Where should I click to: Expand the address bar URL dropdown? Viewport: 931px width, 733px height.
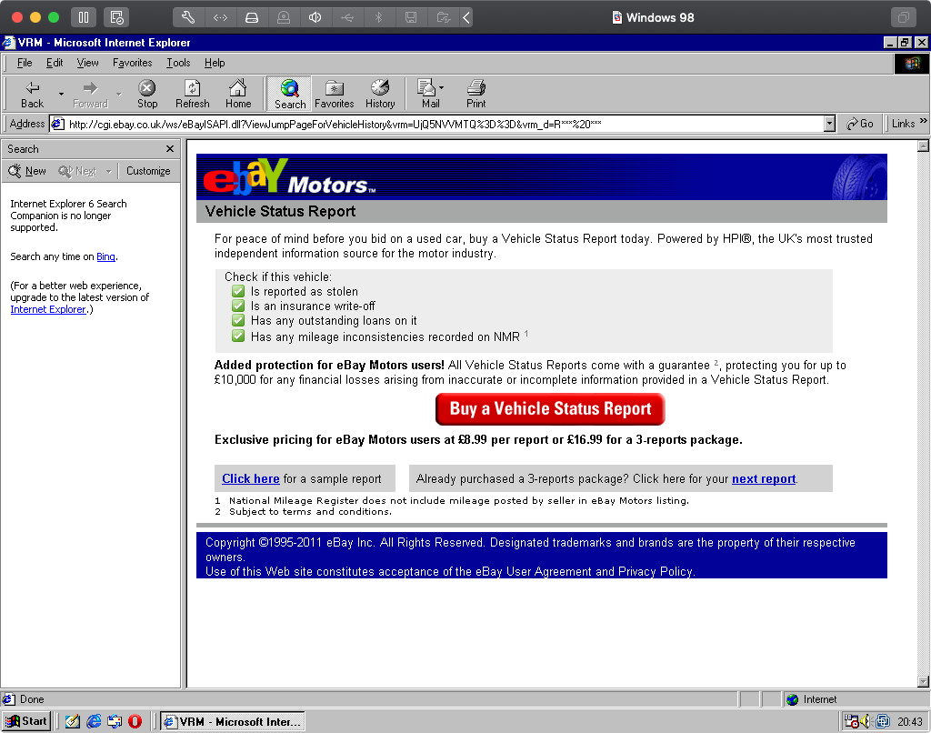point(830,124)
